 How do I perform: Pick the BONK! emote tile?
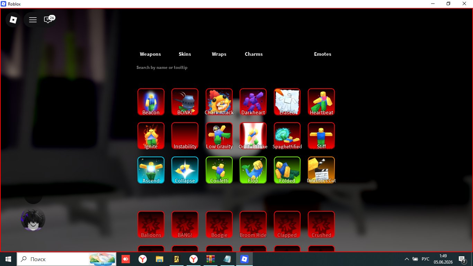point(185,102)
